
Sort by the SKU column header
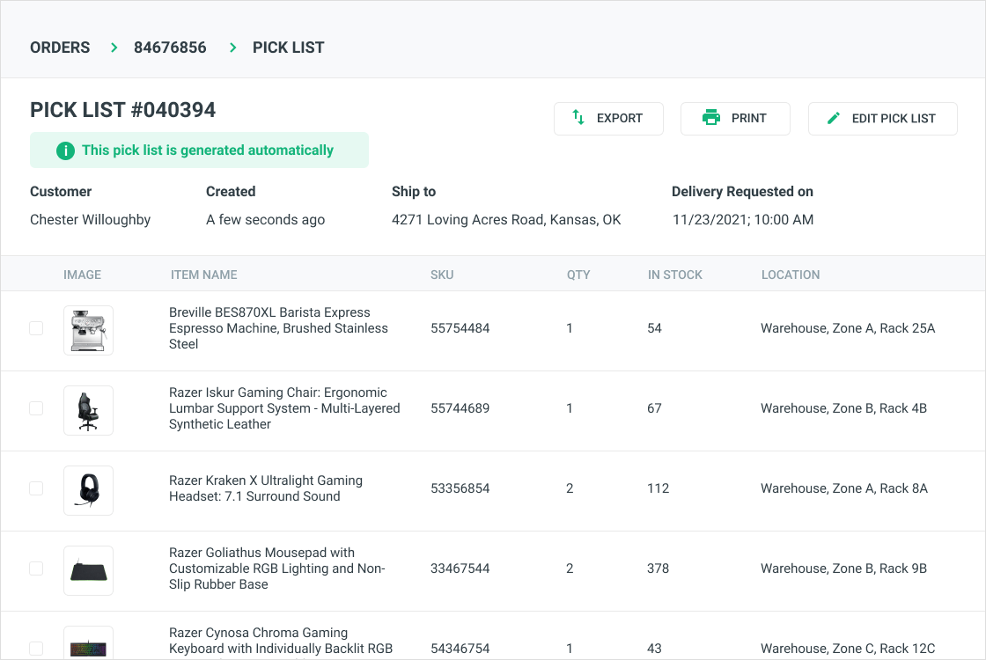(x=442, y=275)
